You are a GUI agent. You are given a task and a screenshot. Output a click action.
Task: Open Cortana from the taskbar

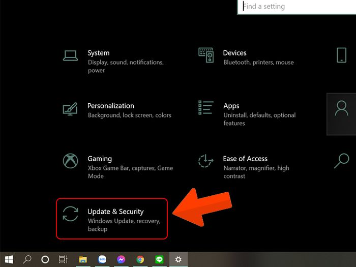point(45,259)
